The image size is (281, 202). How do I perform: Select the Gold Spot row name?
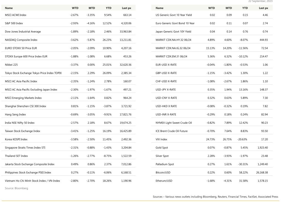[162, 148]
